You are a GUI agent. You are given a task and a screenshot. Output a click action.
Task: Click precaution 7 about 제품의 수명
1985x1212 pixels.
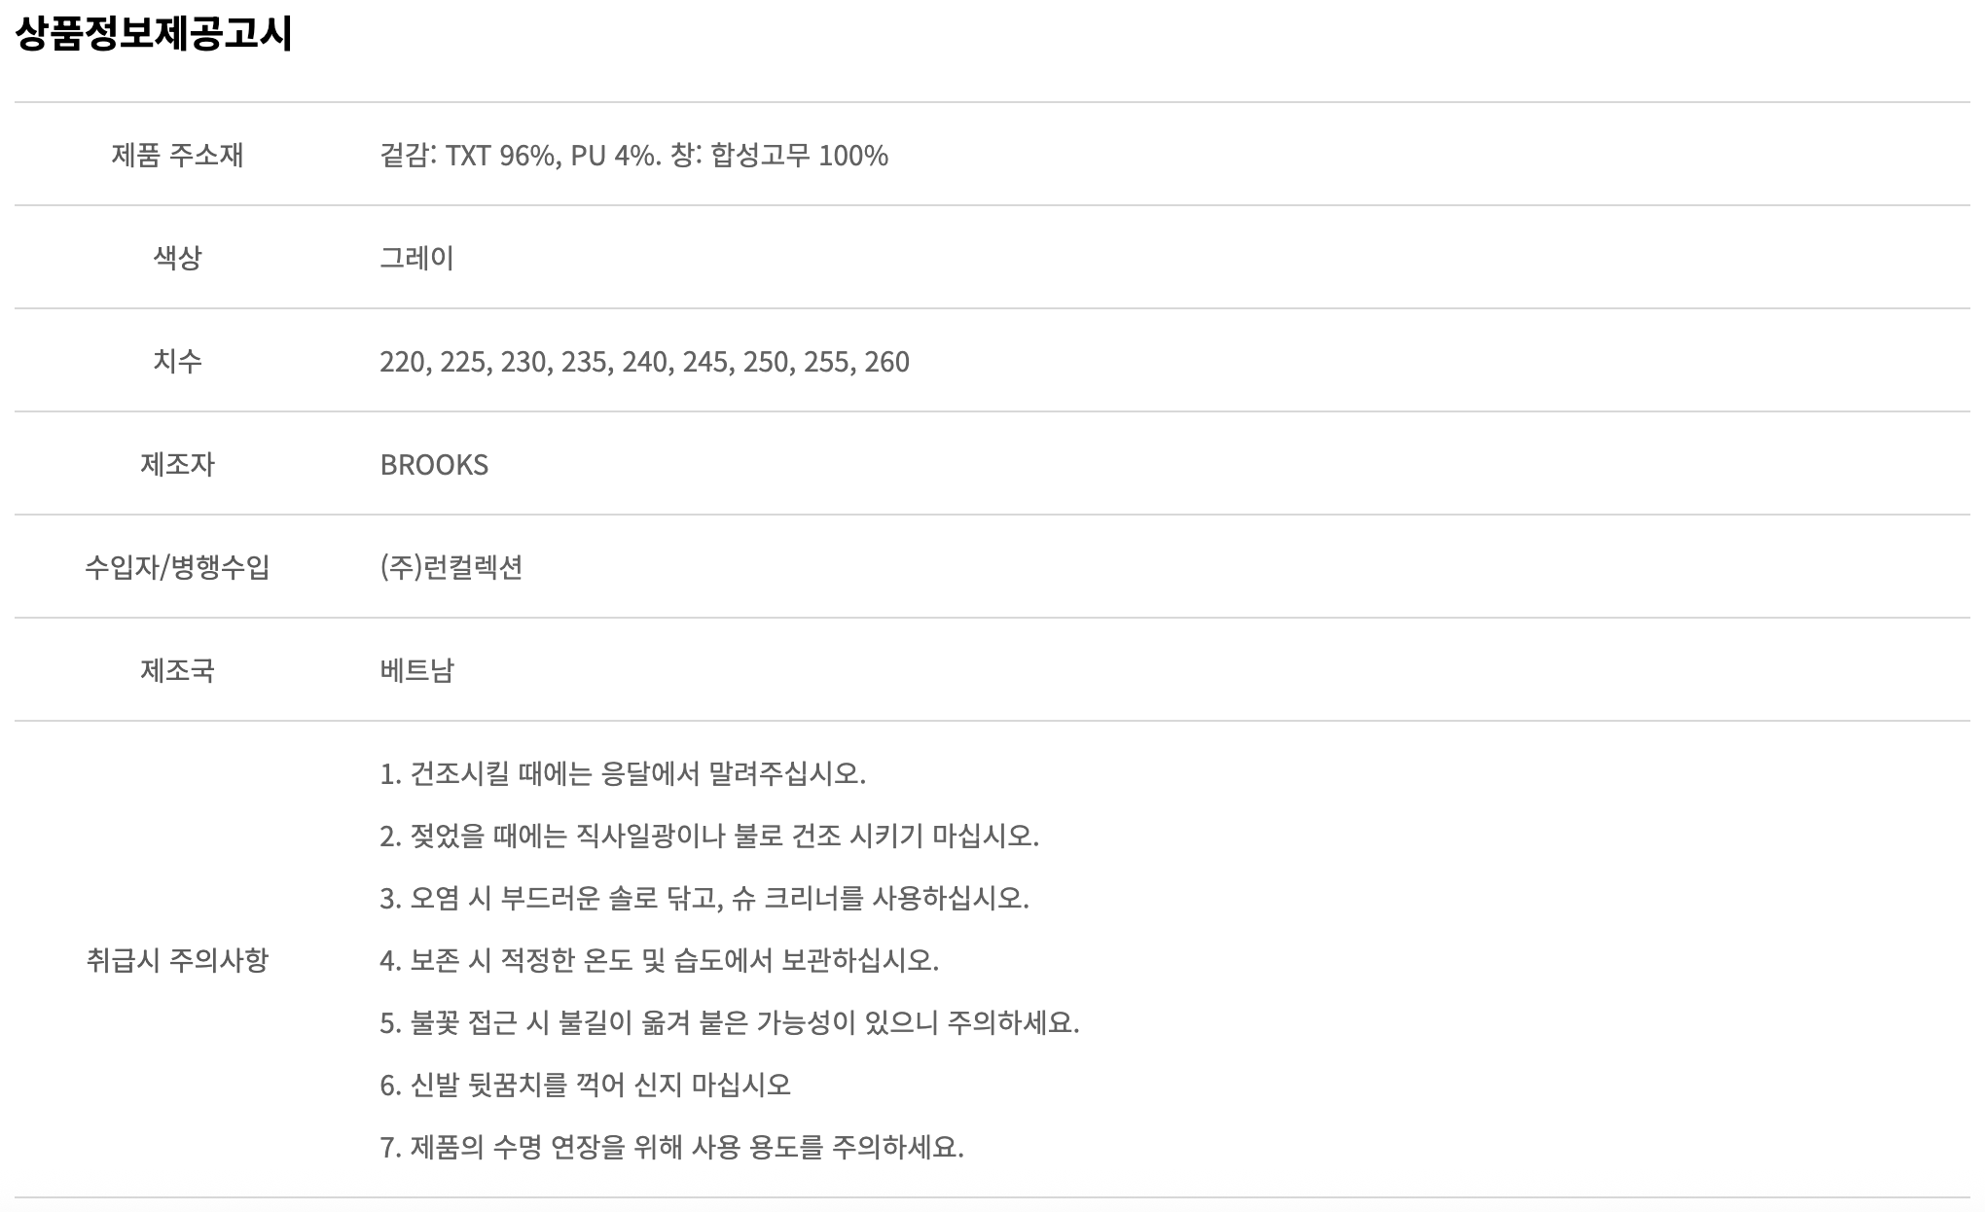click(x=671, y=1148)
